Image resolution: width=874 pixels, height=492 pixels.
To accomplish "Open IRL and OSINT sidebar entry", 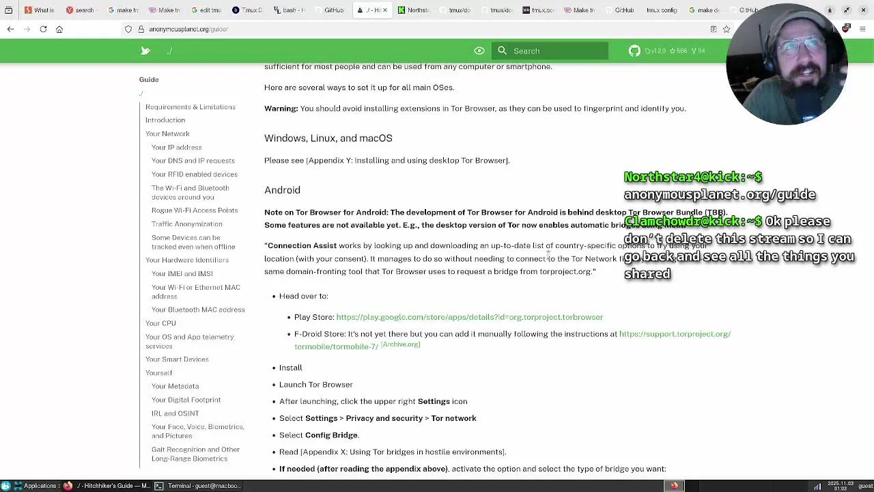I will click(175, 413).
